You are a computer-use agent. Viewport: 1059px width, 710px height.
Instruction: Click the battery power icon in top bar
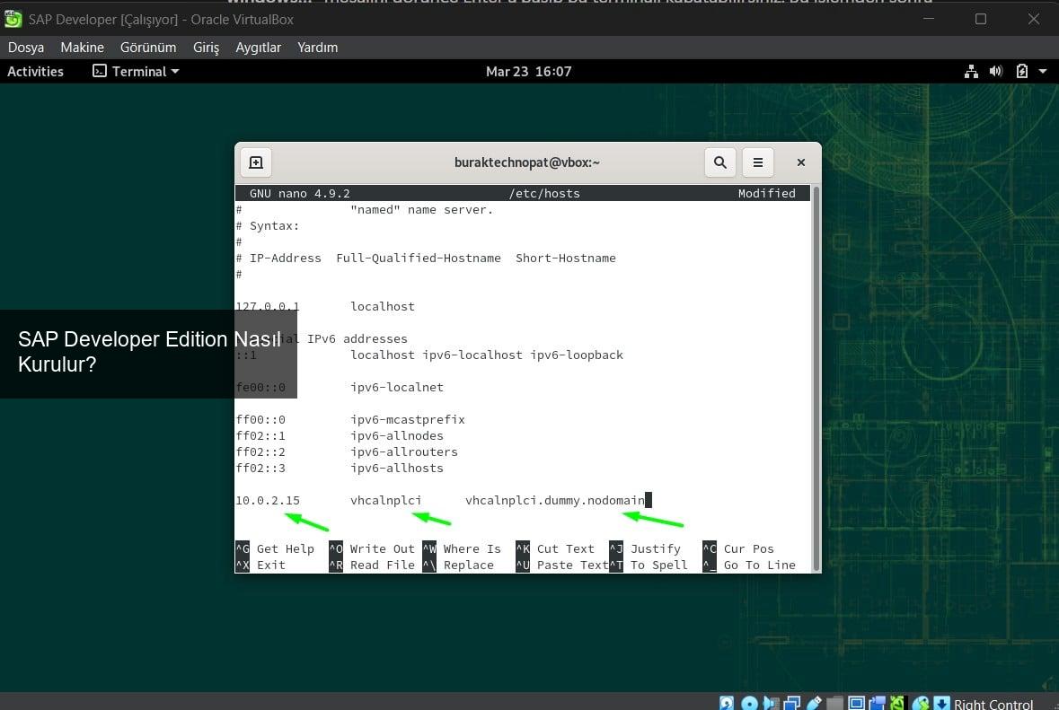(1021, 72)
